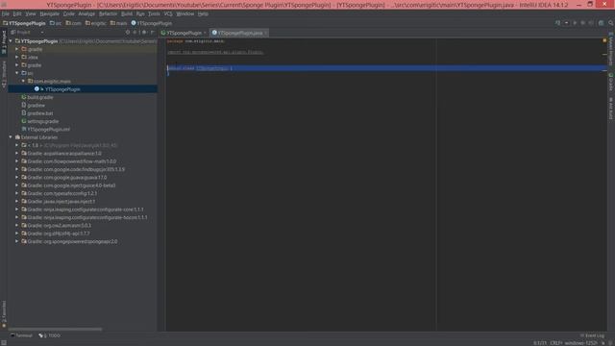Click the scroll from source target icon
This screenshot has width=615, height=346.
pyautogui.click(x=128, y=32)
